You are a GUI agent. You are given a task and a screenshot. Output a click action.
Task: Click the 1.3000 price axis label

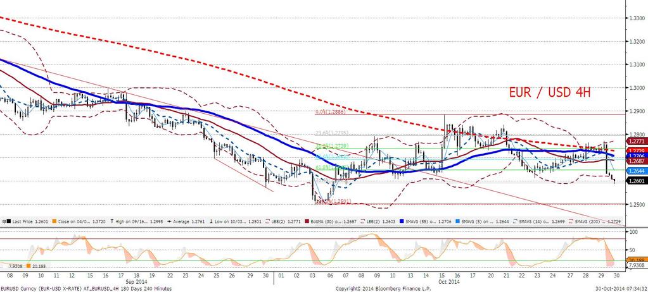click(636, 88)
